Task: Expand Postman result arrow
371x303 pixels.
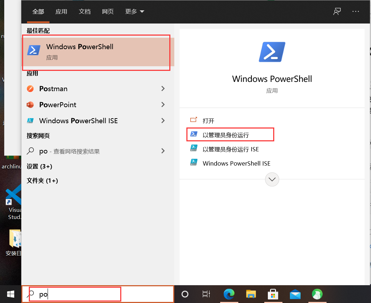Action: click(x=163, y=89)
